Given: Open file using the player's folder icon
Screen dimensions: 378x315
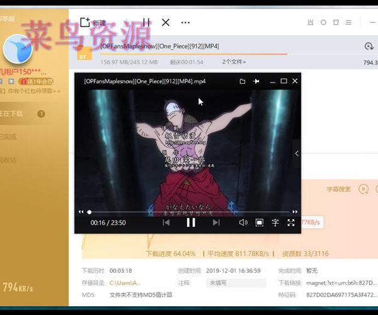Looking at the screenshot, I should [242, 81].
